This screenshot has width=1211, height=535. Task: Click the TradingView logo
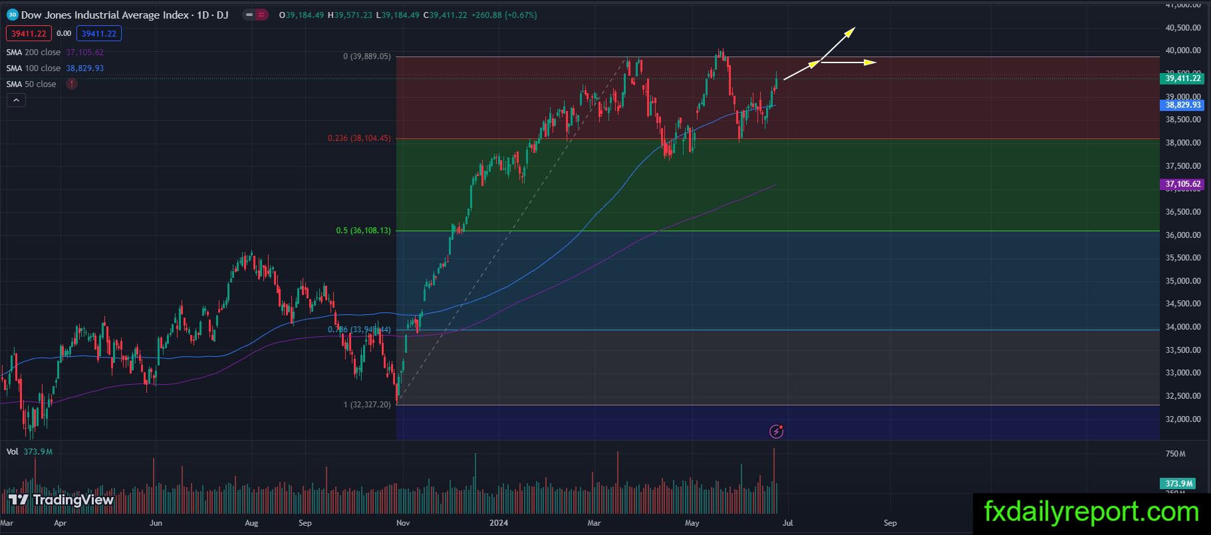pyautogui.click(x=61, y=500)
